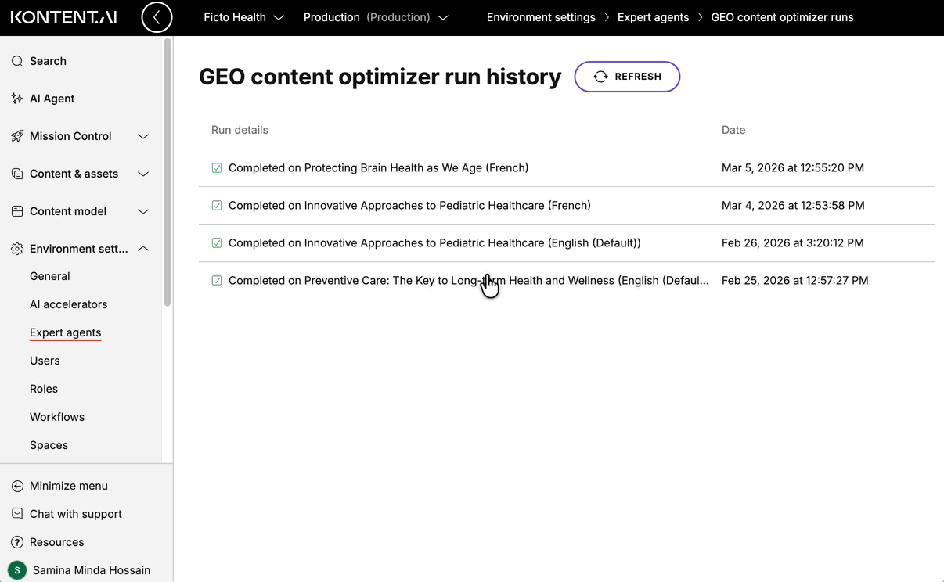Click the Chat with support icon

[17, 514]
